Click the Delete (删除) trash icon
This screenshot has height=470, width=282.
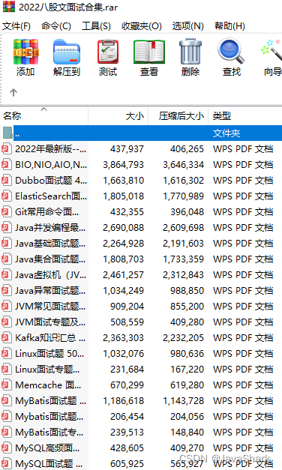click(190, 51)
